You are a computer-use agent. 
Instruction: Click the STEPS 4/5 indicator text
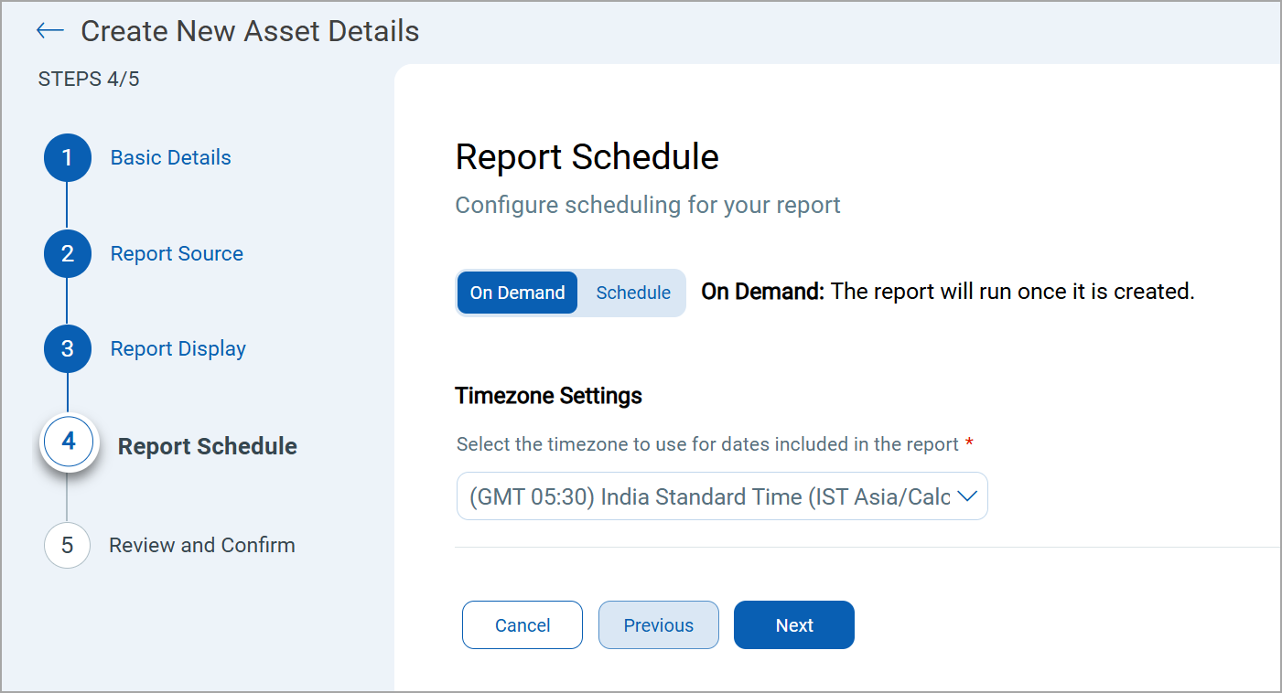[89, 80]
